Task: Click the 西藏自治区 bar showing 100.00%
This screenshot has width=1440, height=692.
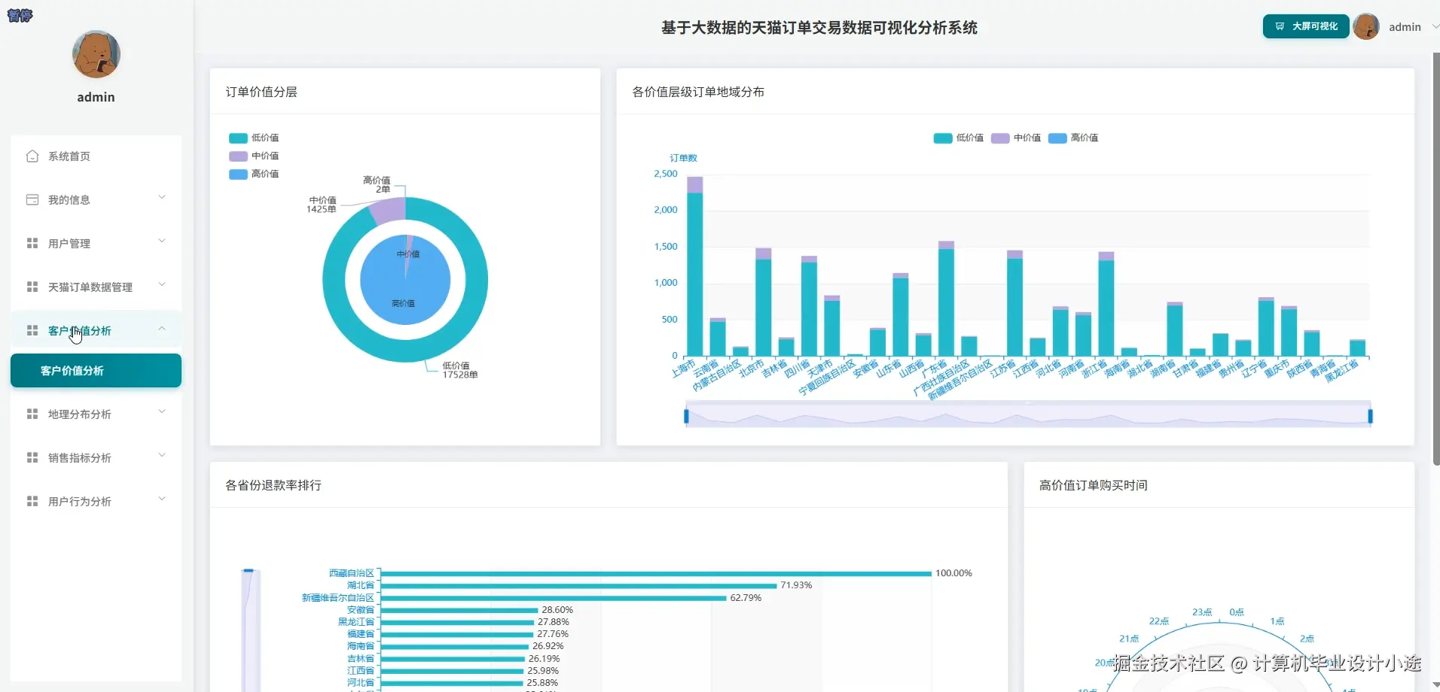Action: point(656,573)
